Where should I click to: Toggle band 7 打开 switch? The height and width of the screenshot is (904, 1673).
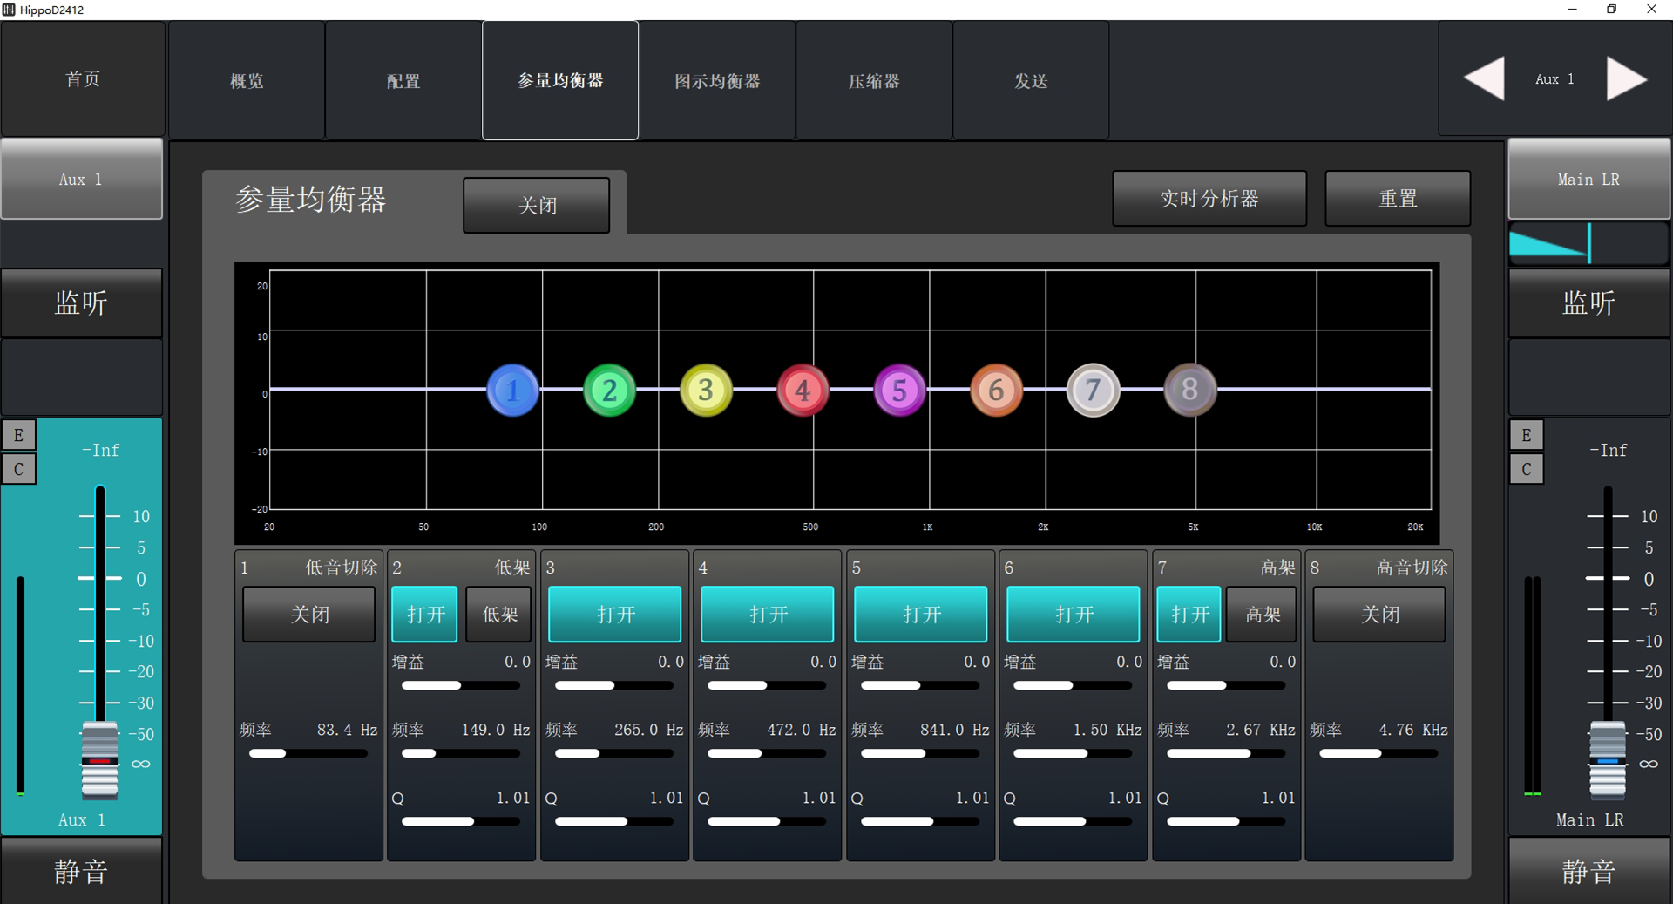(x=1189, y=615)
